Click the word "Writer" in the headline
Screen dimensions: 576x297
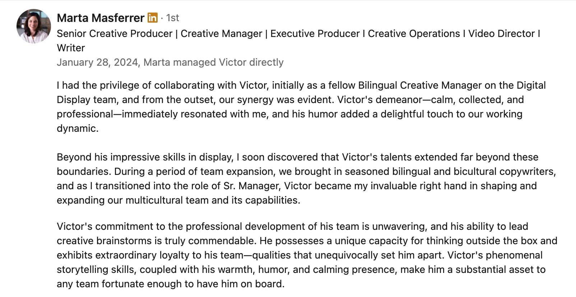(71, 48)
